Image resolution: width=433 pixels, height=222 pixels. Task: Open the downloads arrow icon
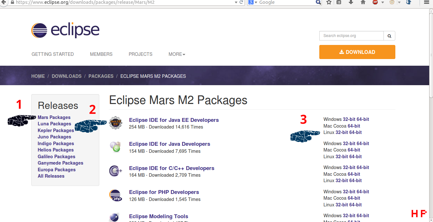click(351, 2)
